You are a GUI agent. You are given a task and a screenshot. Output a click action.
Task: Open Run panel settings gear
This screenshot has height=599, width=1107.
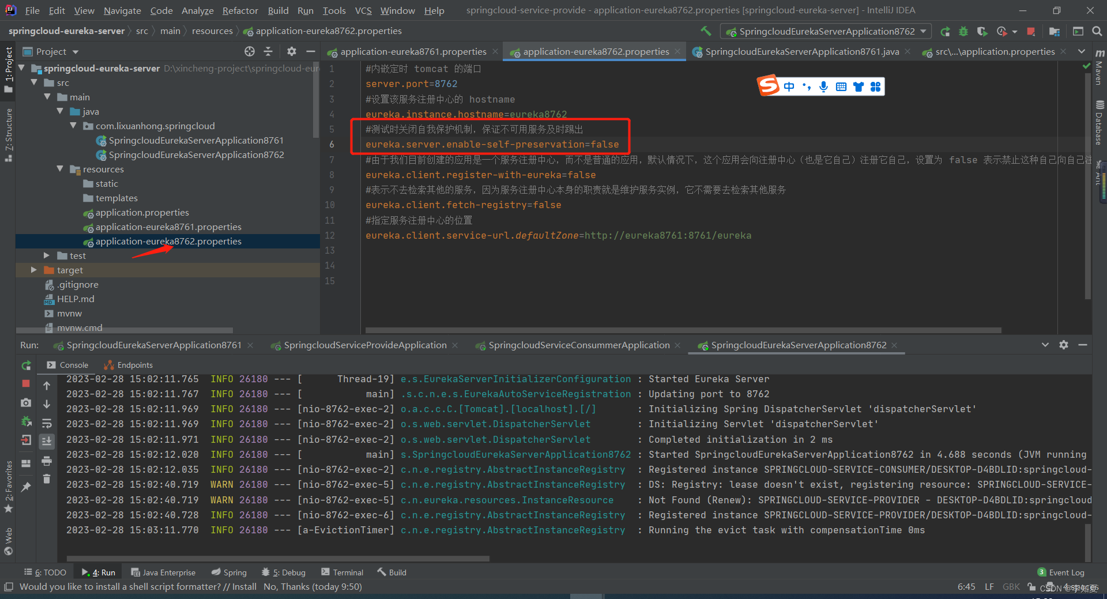coord(1064,345)
